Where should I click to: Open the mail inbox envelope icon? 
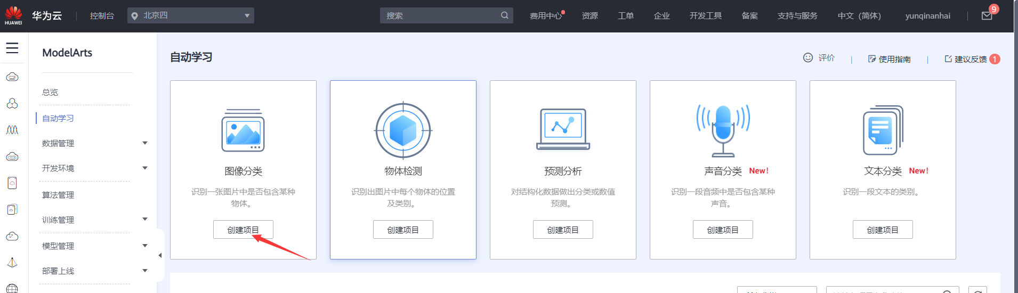pos(987,16)
